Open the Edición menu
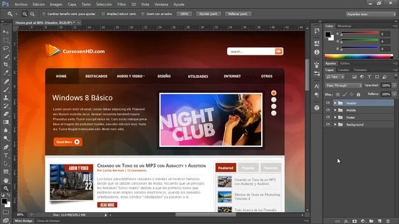Viewport: 399px width, 224px height. coord(39,4)
